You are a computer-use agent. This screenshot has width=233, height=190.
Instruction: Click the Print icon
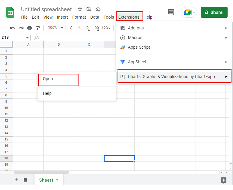(x=29, y=28)
